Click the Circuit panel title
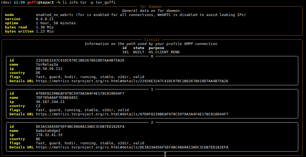The height and width of the screenshot is (157, 306). pos(152,40)
